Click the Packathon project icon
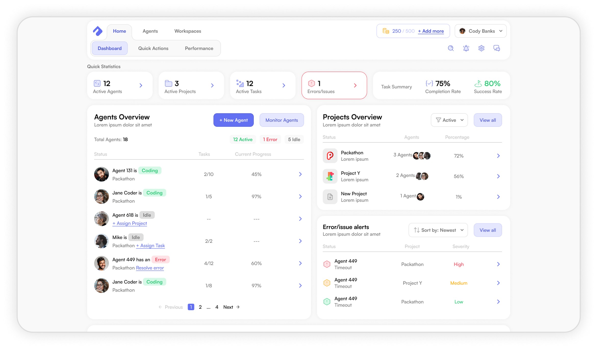The image size is (597, 349). pos(330,156)
